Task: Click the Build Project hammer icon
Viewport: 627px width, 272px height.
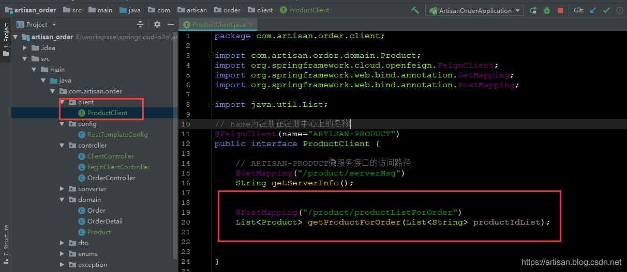Action: (x=415, y=10)
